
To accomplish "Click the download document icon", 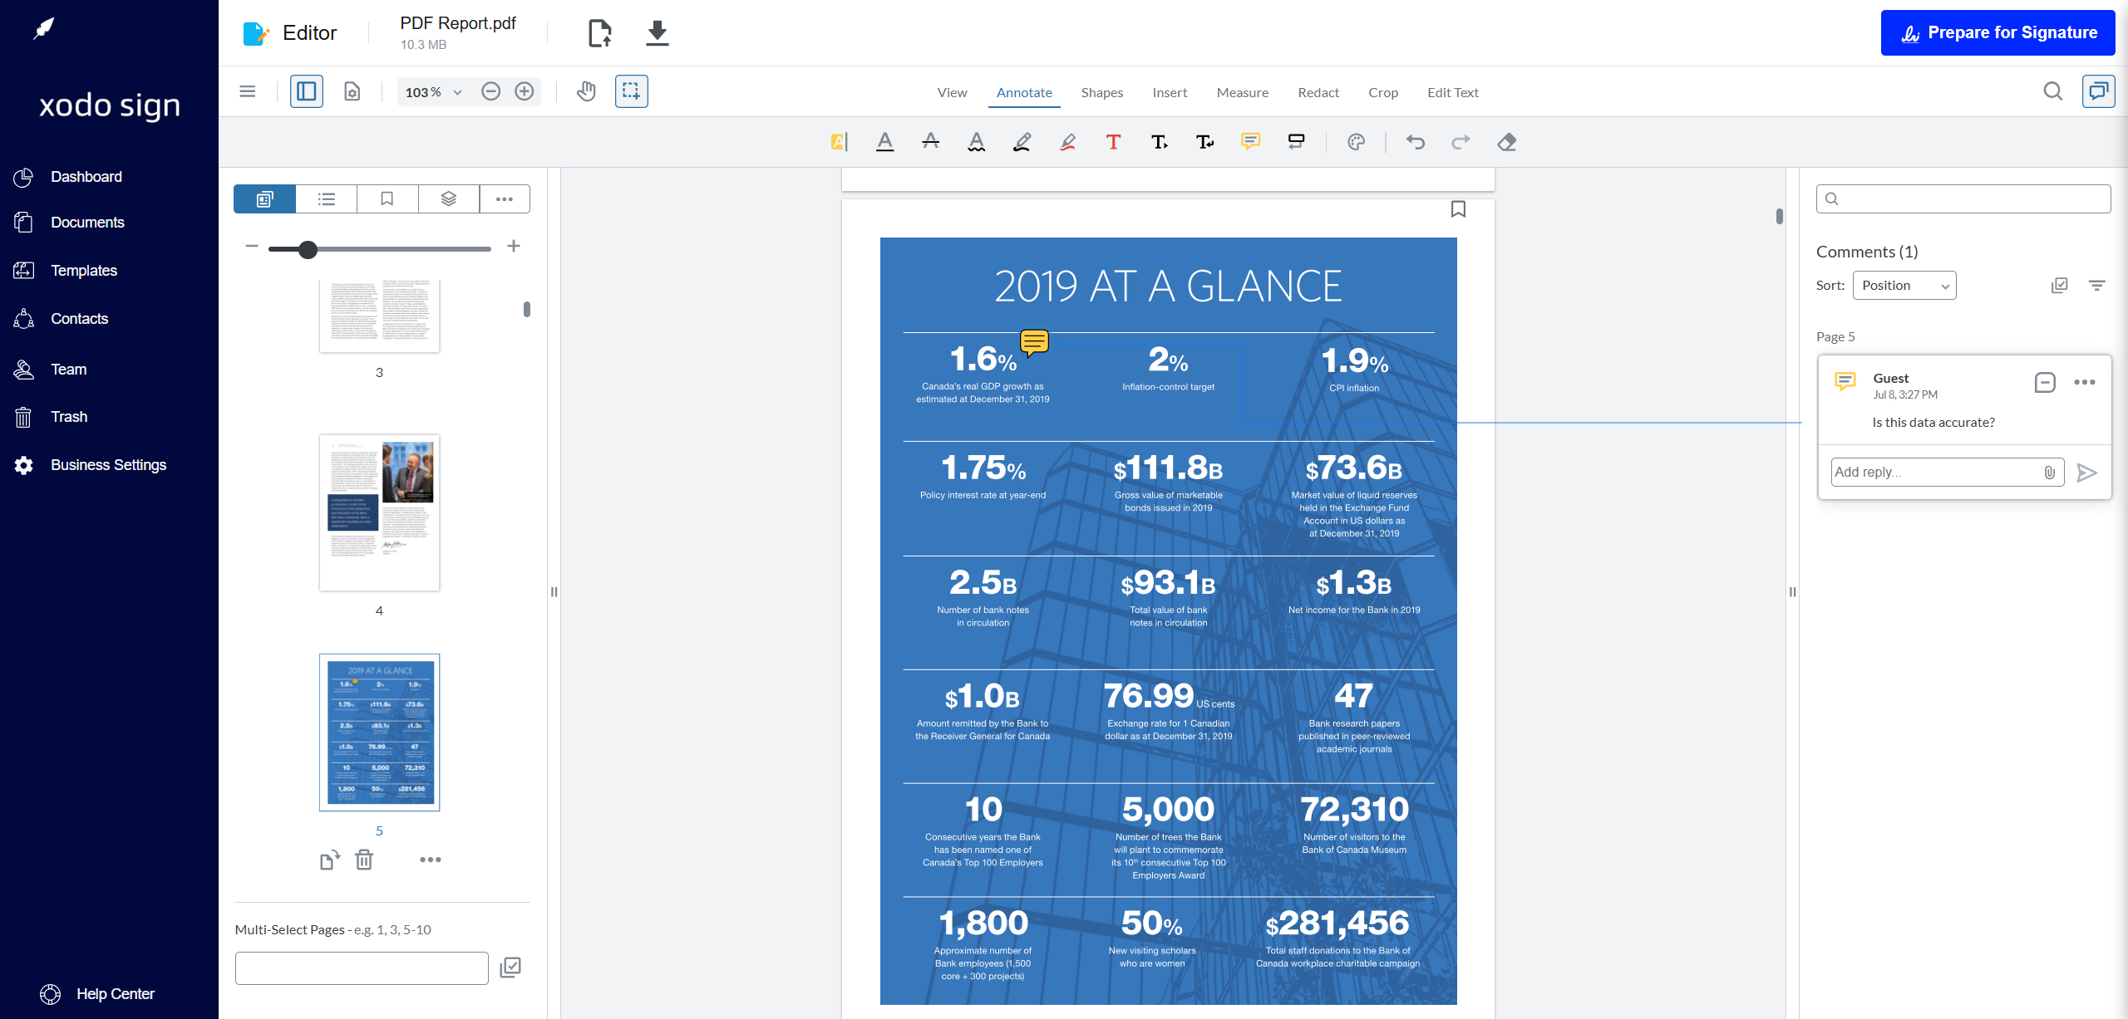I will point(657,33).
